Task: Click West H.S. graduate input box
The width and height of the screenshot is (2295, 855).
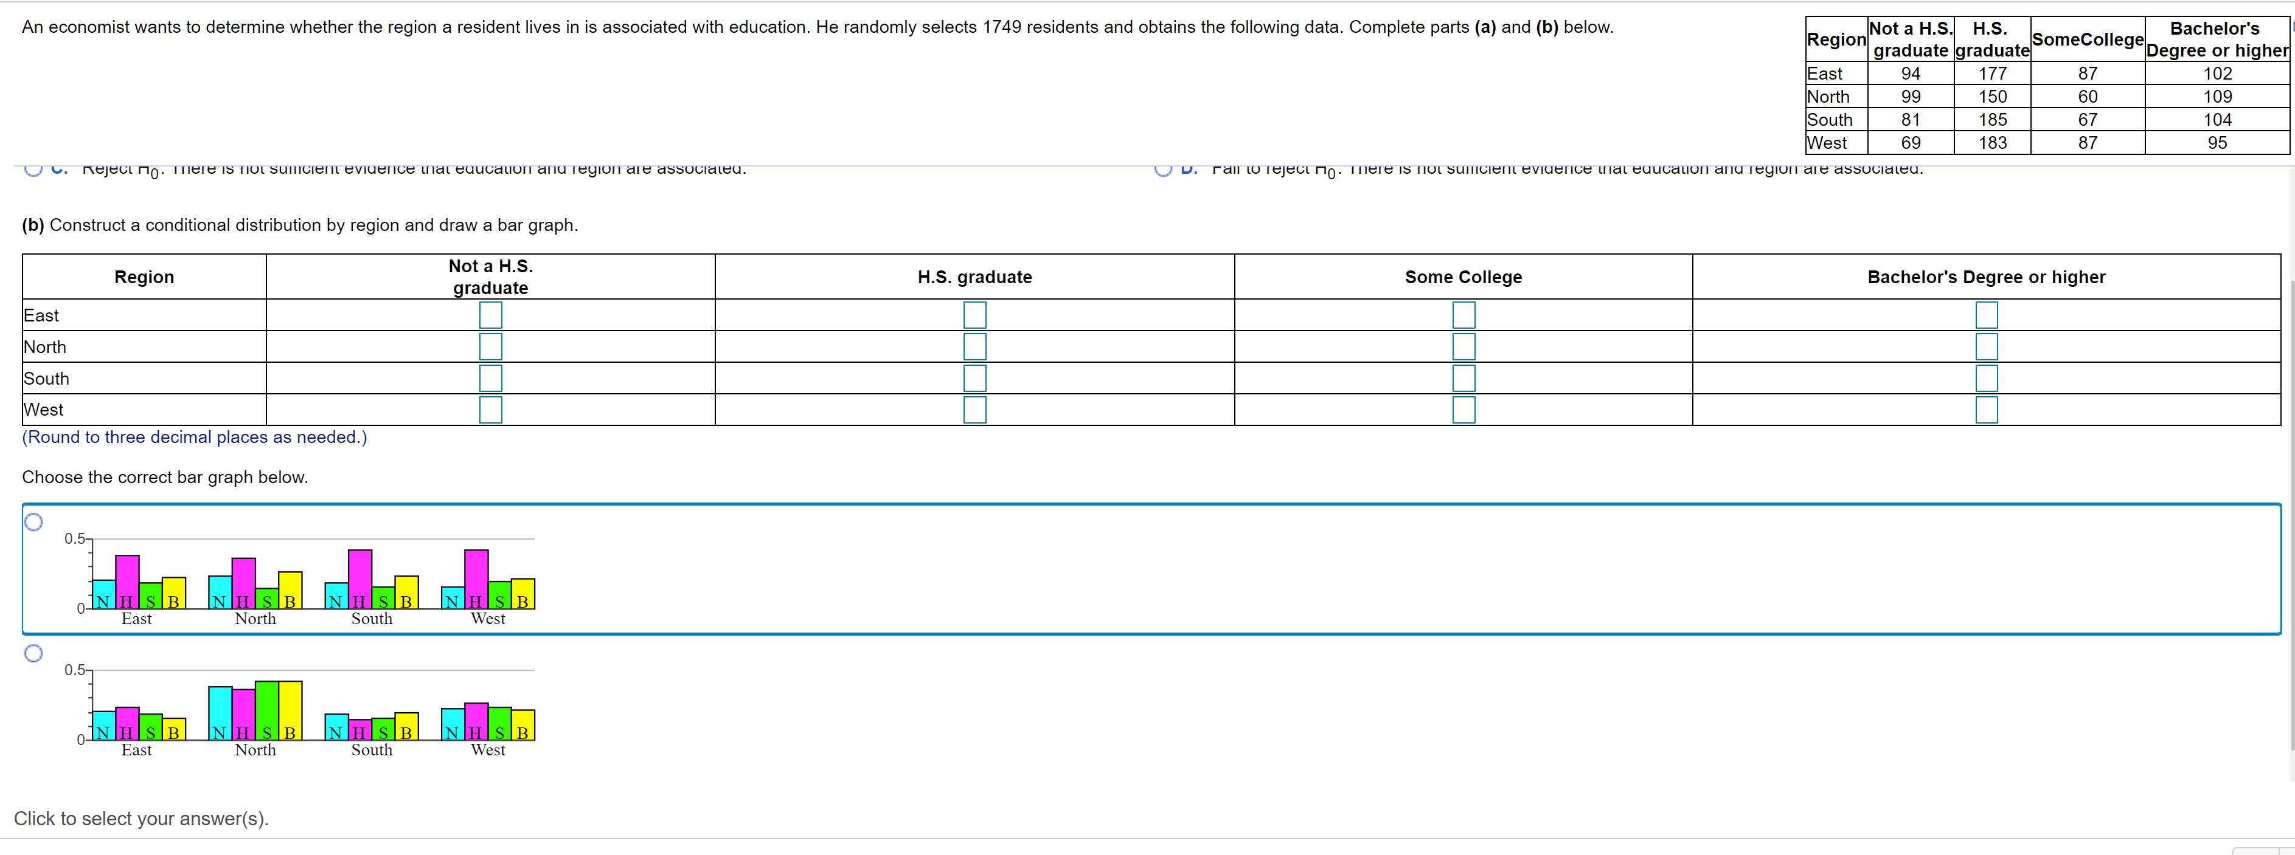Action: click(x=974, y=410)
